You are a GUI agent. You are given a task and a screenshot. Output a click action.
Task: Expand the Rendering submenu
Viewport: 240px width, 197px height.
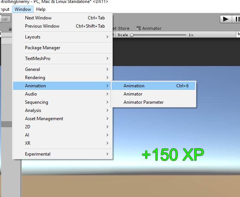pos(63,78)
